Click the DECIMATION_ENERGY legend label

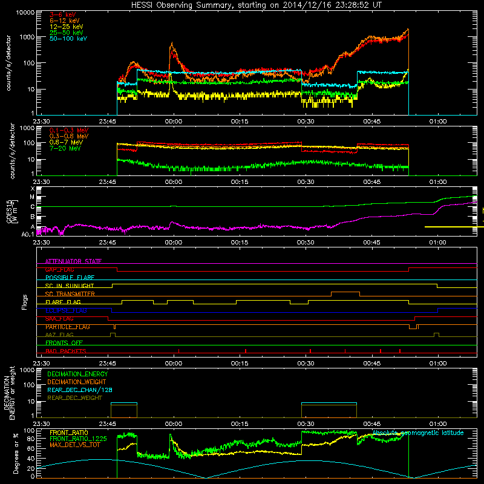77,374
